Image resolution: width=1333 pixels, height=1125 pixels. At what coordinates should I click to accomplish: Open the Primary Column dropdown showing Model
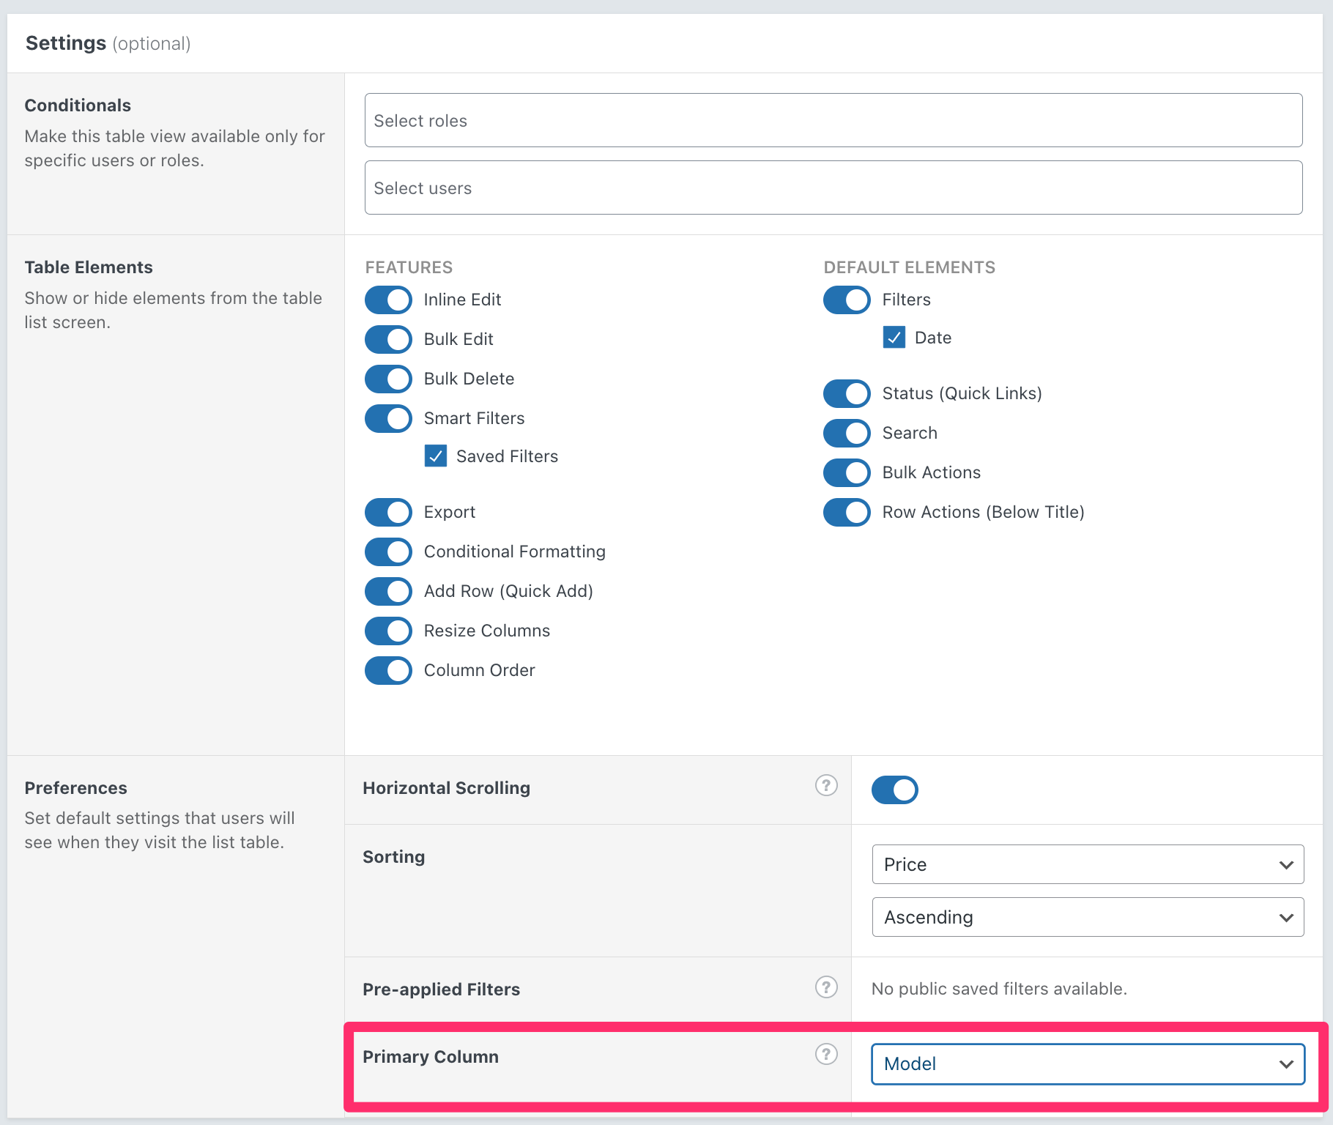pos(1088,1064)
